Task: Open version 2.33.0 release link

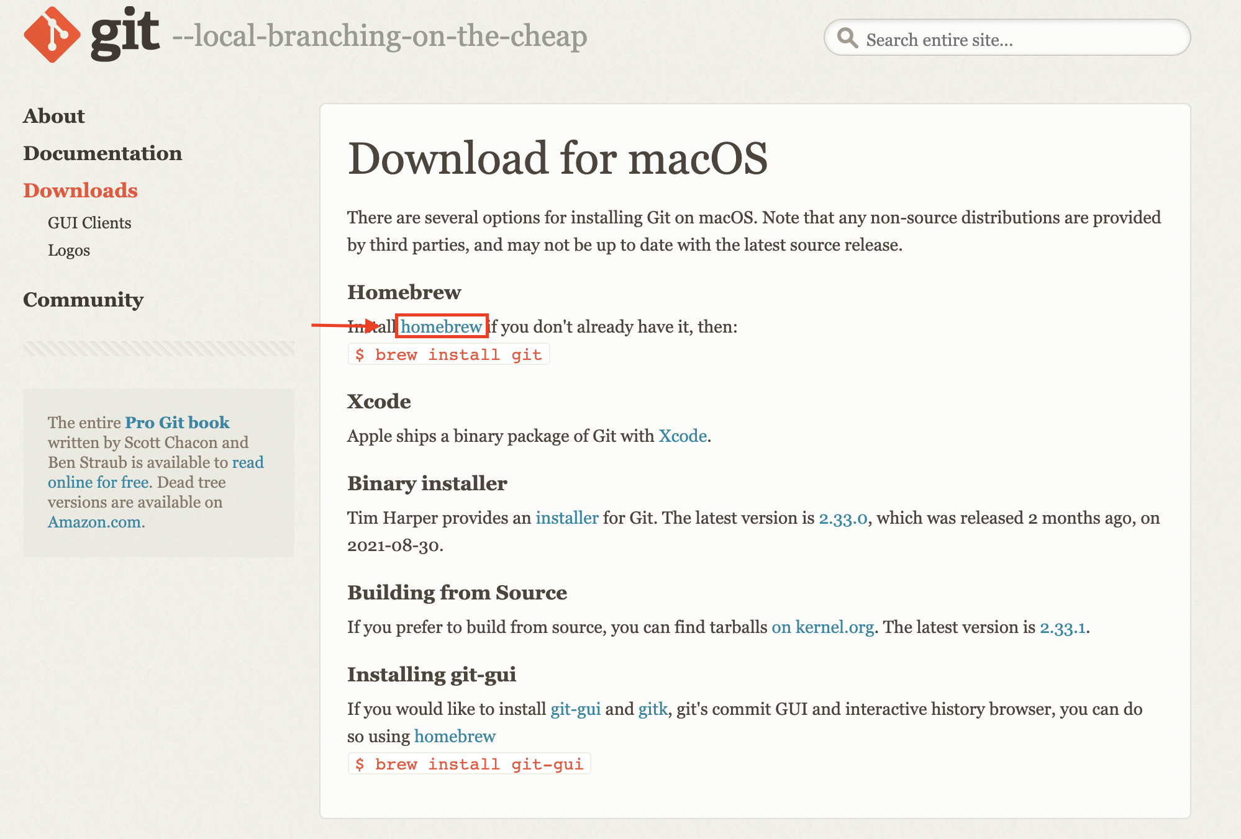Action: pos(843,518)
